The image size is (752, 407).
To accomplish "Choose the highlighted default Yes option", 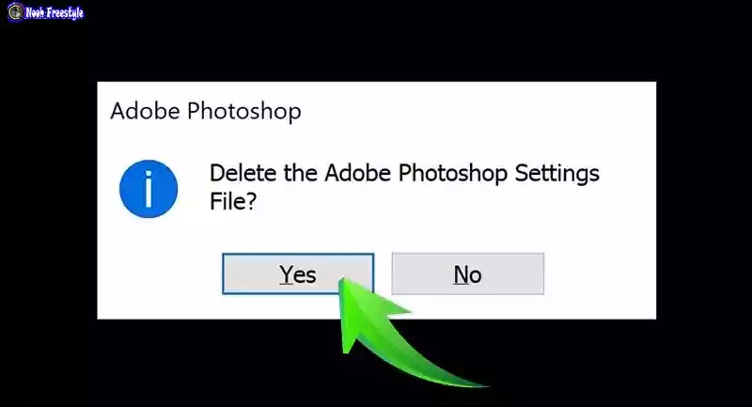I will tap(298, 274).
